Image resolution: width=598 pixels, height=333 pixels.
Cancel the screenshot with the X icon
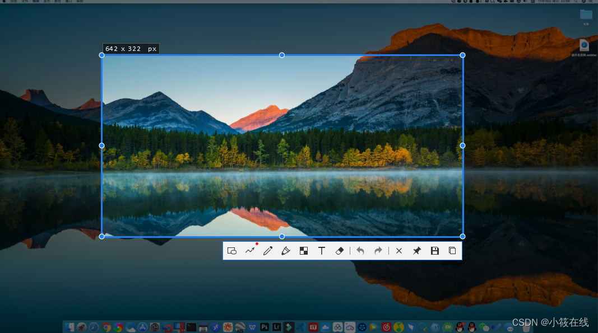pyautogui.click(x=399, y=251)
